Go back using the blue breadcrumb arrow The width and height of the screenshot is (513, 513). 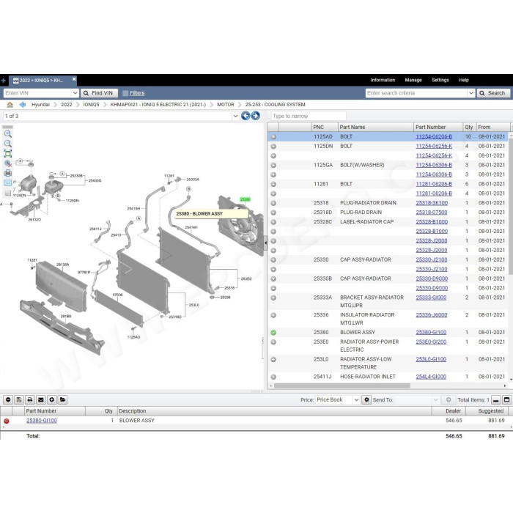[22, 105]
